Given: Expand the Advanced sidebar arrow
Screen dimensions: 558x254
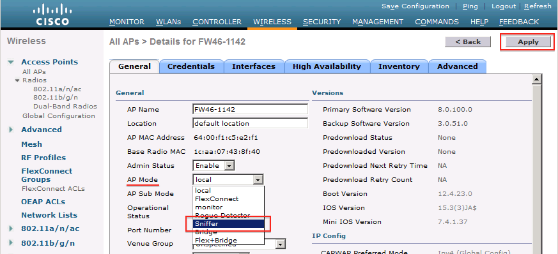Looking at the screenshot, I should point(11,130).
